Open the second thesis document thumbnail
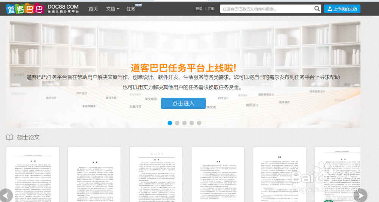The width and height of the screenshot is (379, 202). pos(94,174)
